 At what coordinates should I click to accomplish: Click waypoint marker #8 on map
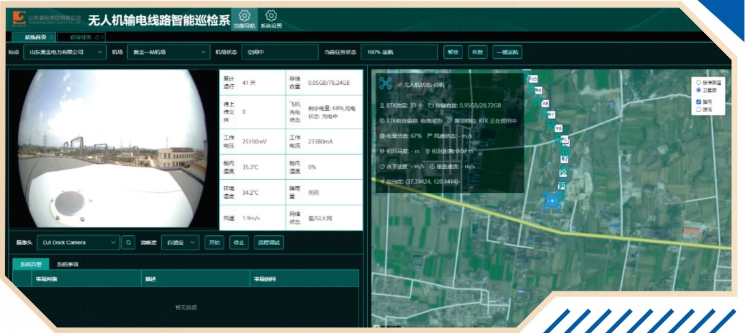click(545, 103)
